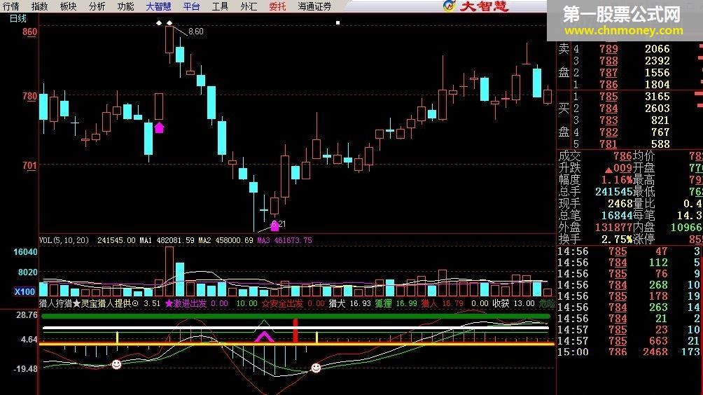This screenshot has width=703, height=395.
Task: Open the 指数 menu
Action: [x=39, y=6]
